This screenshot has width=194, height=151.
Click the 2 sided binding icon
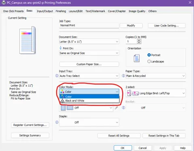133,93
